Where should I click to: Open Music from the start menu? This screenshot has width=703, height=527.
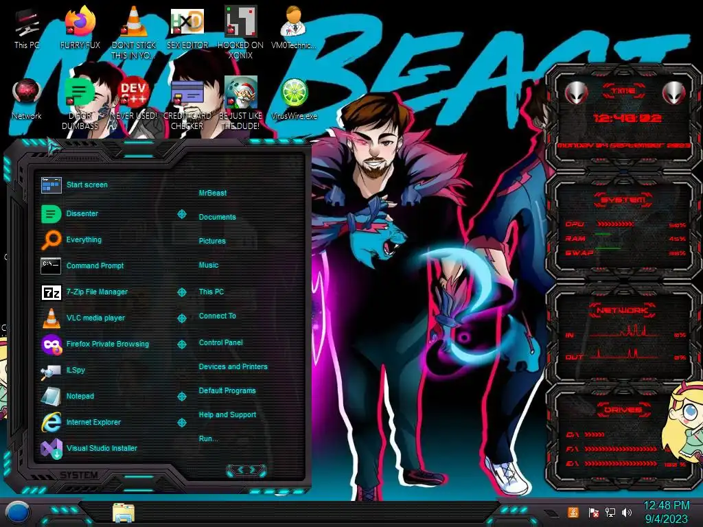pyautogui.click(x=209, y=266)
